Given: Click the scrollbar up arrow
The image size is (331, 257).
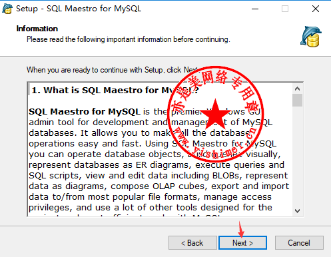Looking at the screenshot, I should pos(297,89).
